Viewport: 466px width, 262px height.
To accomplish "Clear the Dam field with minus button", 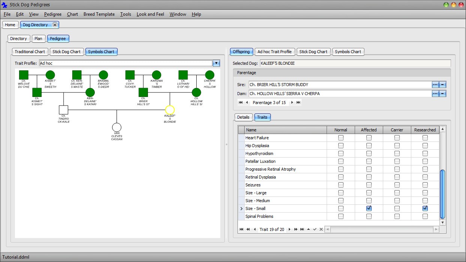I will pyautogui.click(x=442, y=94).
